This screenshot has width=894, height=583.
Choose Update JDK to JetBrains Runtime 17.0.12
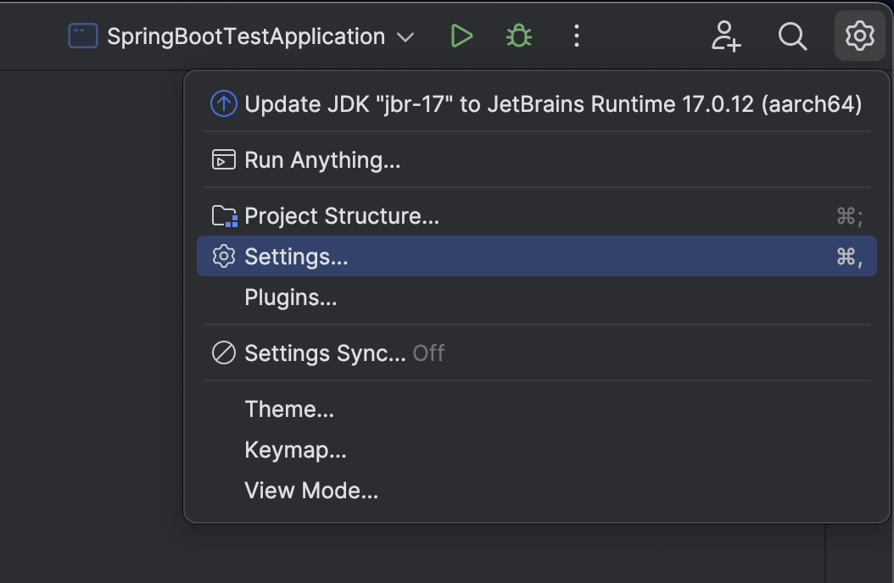coord(553,104)
